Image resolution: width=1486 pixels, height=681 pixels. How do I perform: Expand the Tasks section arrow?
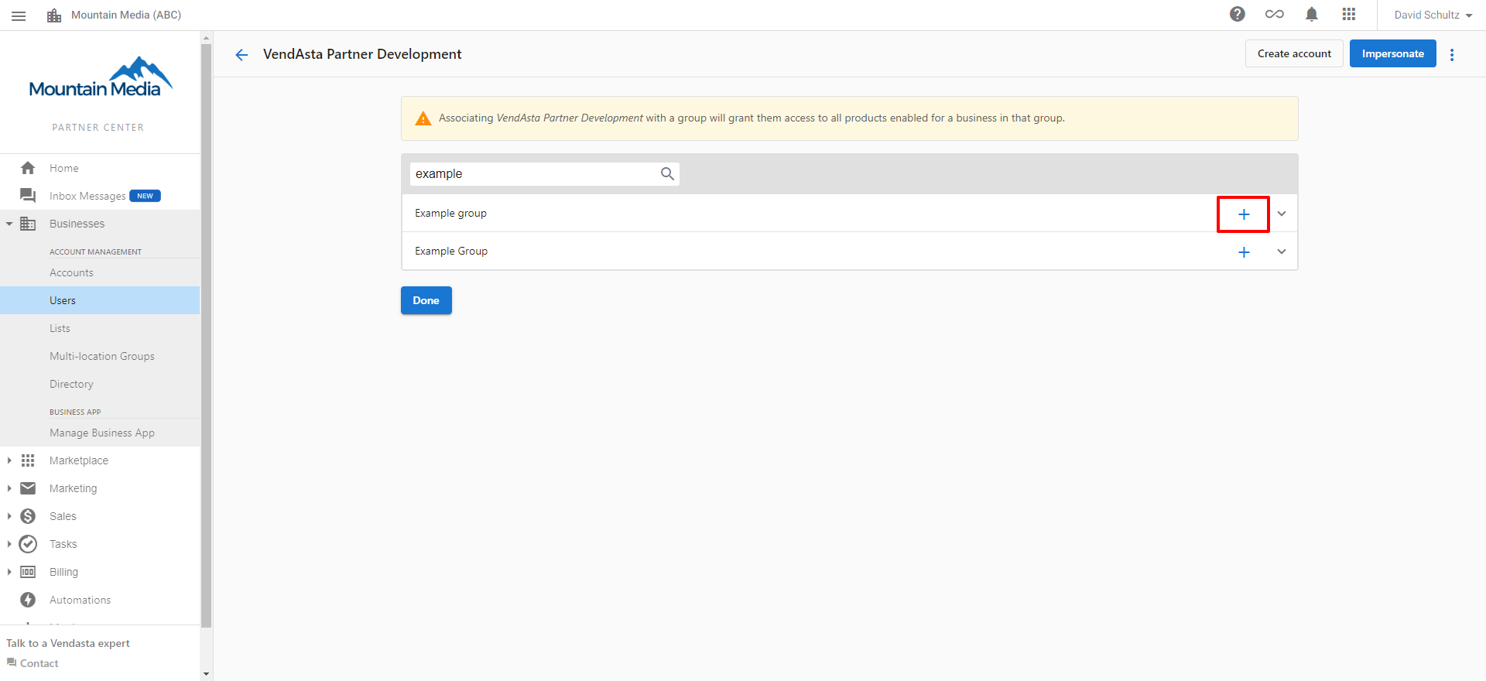tap(9, 544)
